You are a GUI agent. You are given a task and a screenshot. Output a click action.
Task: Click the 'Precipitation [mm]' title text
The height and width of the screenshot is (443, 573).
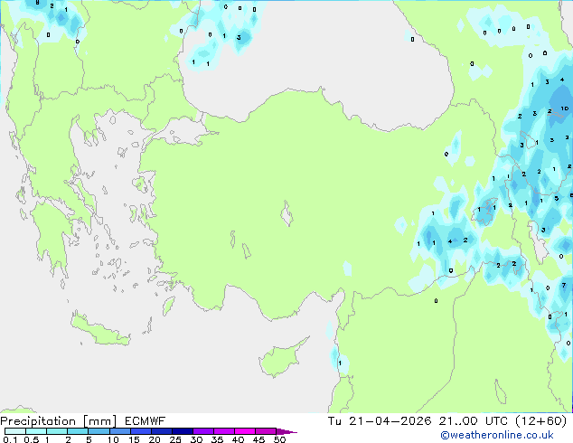[59, 421]
